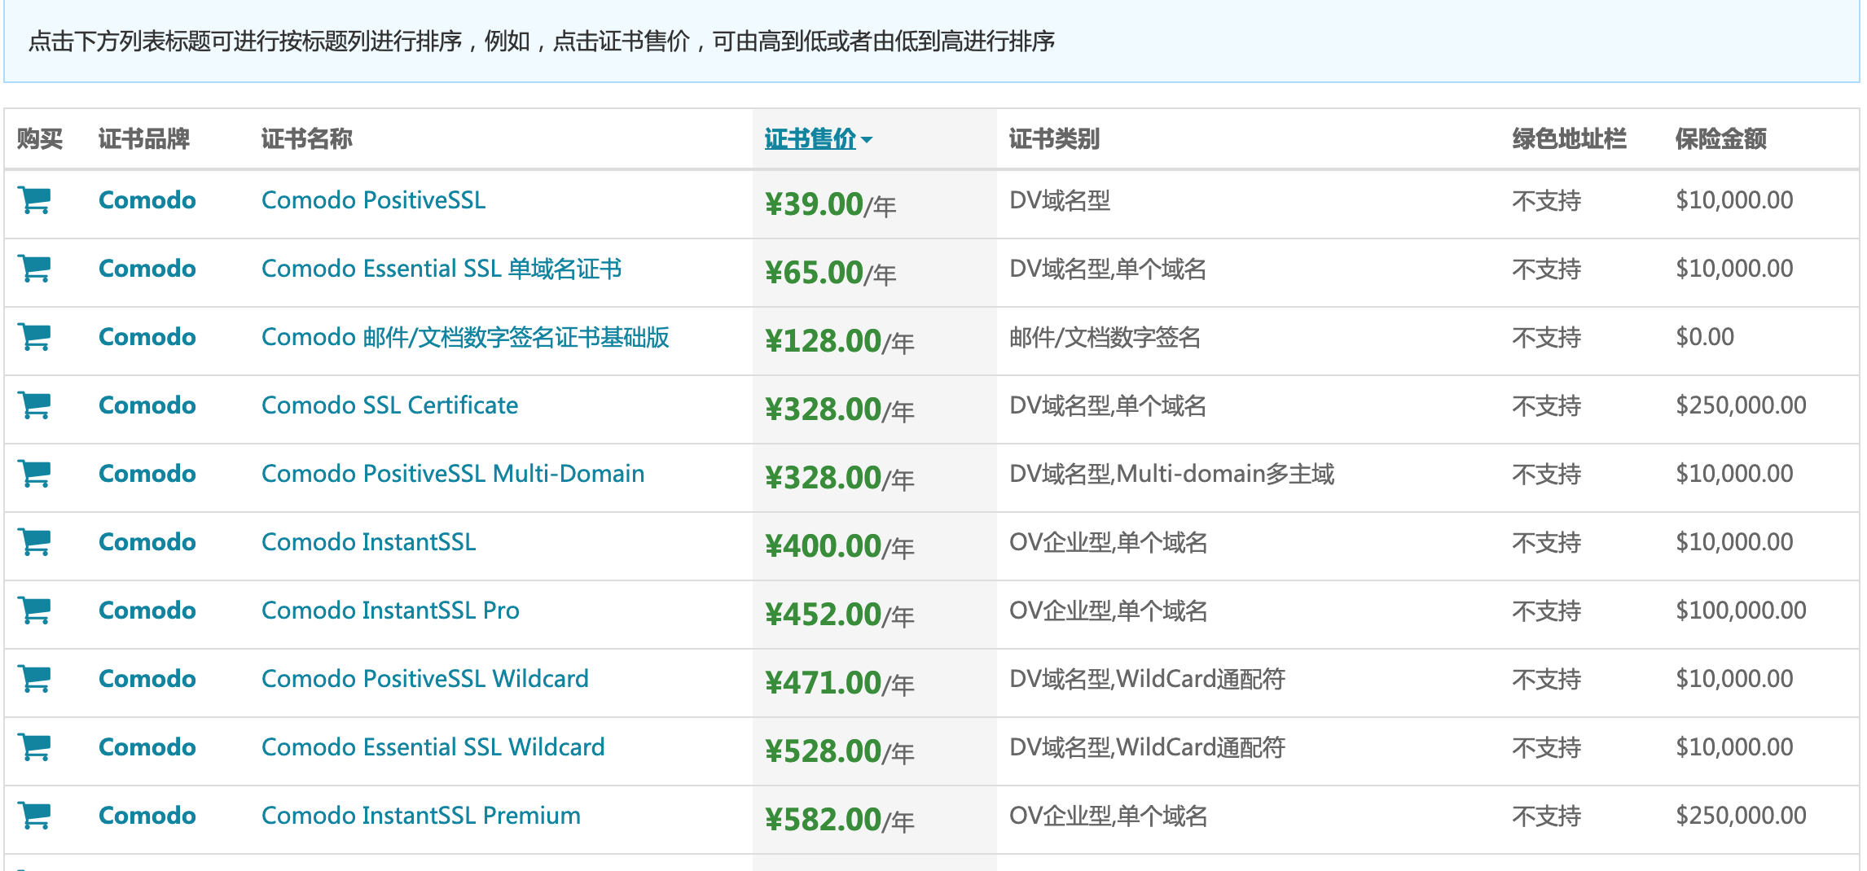Click the cart icon for Comodo InstantSSL
This screenshot has height=871, width=1867.
click(x=35, y=542)
